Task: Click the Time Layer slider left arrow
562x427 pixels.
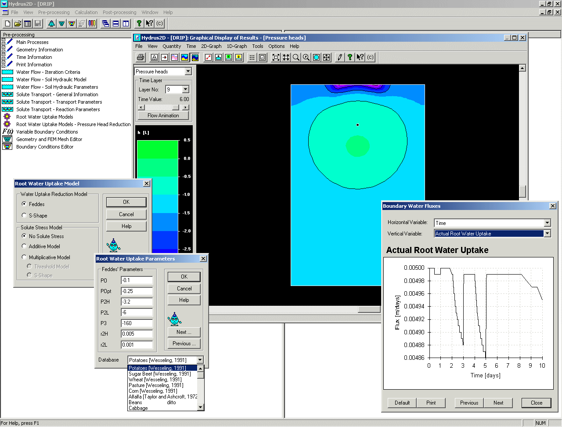Action: 141,107
